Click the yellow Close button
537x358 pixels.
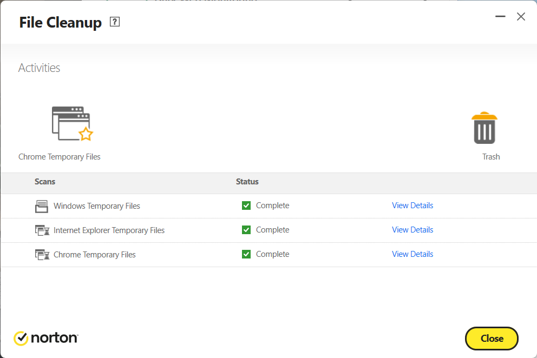(x=492, y=339)
